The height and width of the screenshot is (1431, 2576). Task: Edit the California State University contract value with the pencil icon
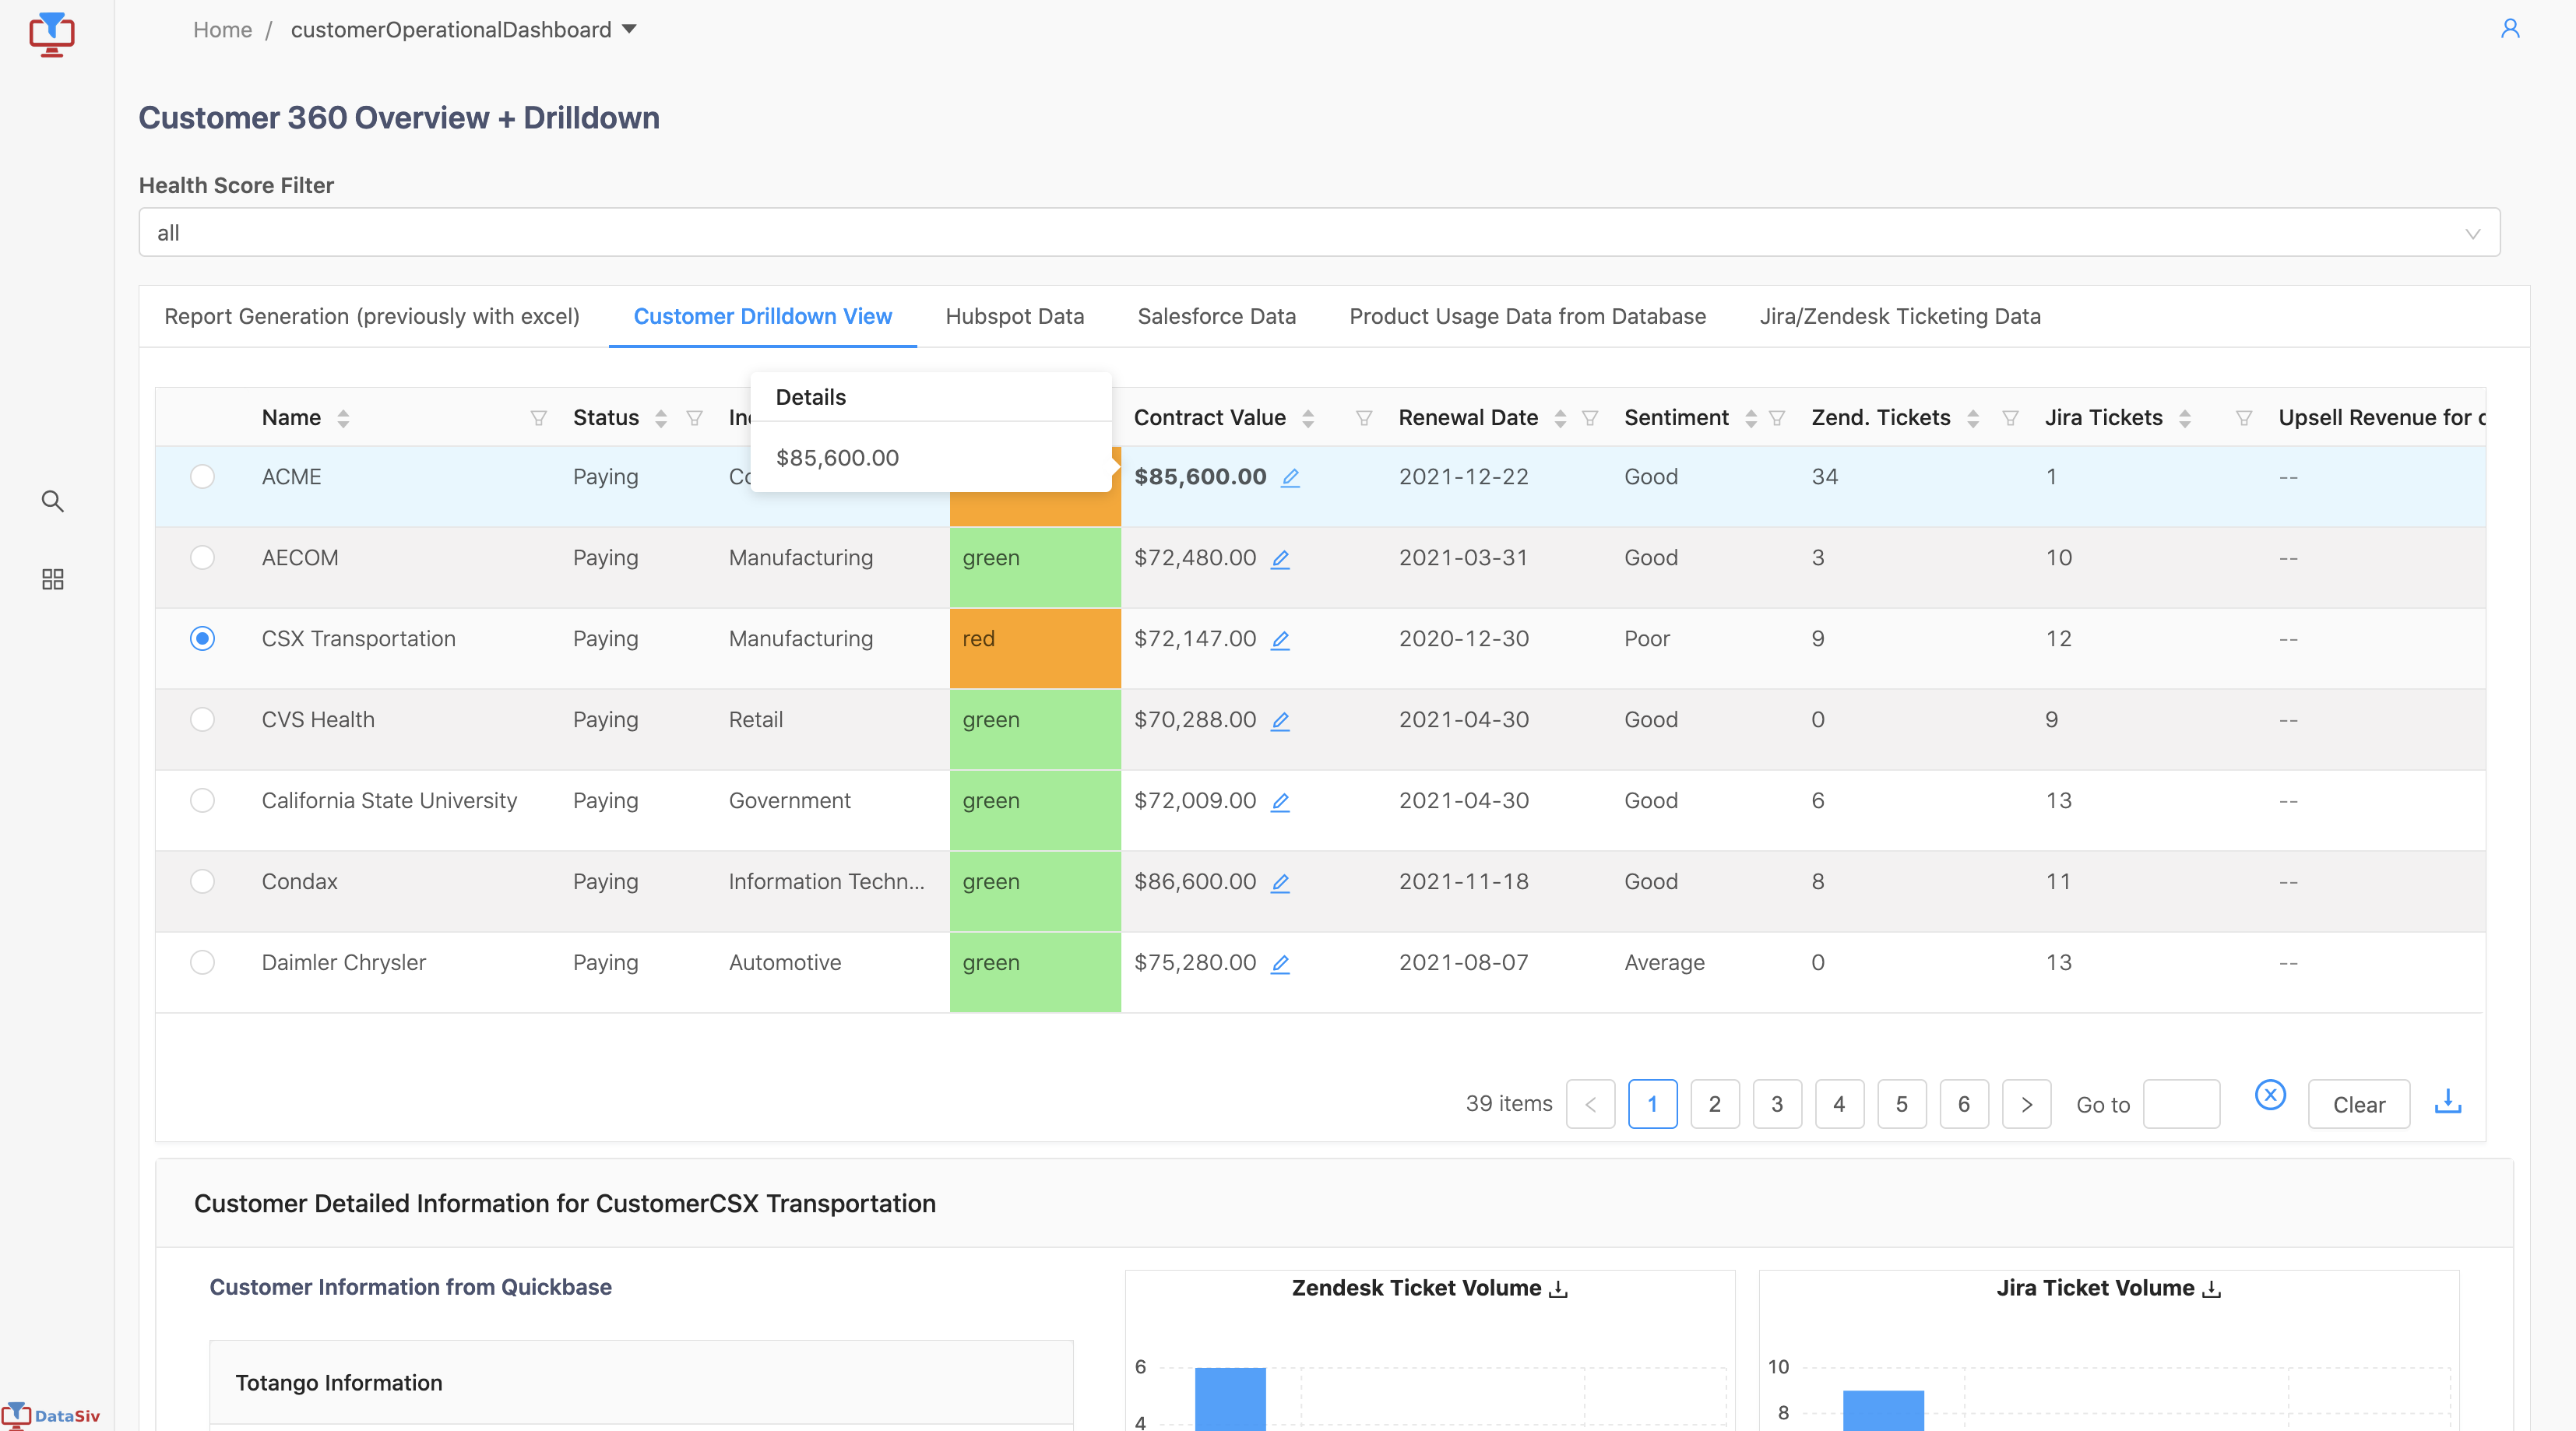tap(1280, 802)
